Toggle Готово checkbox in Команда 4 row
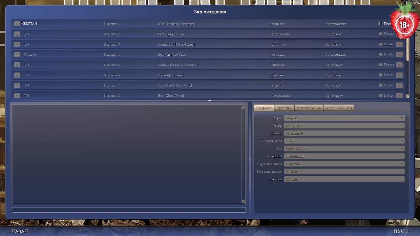The height and width of the screenshot is (236, 420). pyautogui.click(x=381, y=54)
